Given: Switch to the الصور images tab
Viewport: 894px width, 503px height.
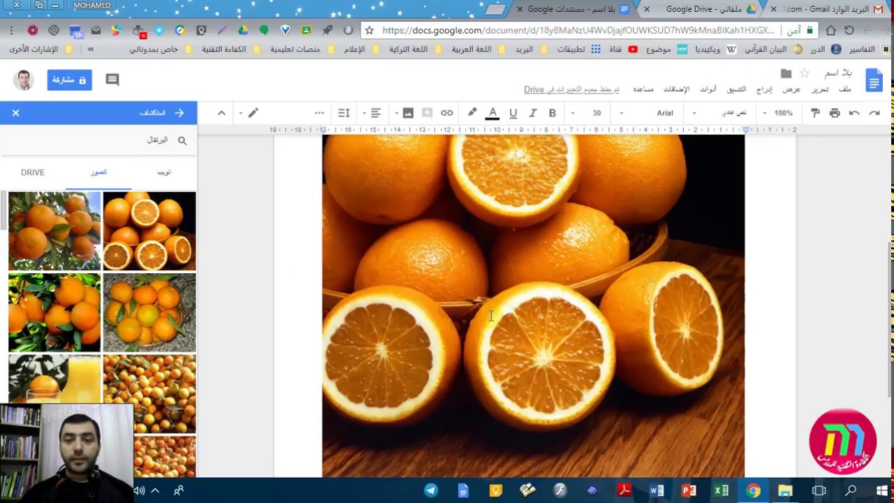Looking at the screenshot, I should pyautogui.click(x=98, y=173).
